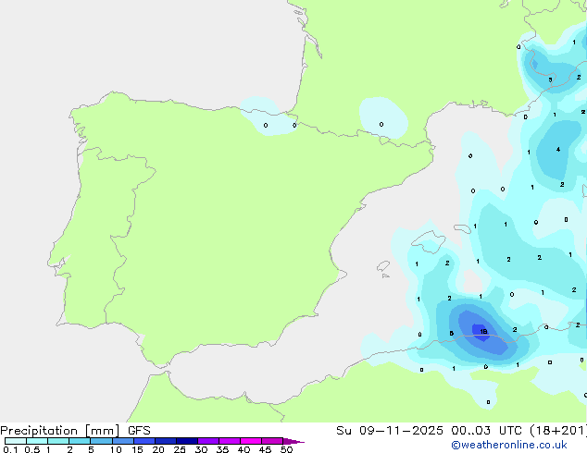Image resolution: width=587 pixels, height=453 pixels.
Task: Click the 35–40 mm legend swatch
Action: (230, 441)
